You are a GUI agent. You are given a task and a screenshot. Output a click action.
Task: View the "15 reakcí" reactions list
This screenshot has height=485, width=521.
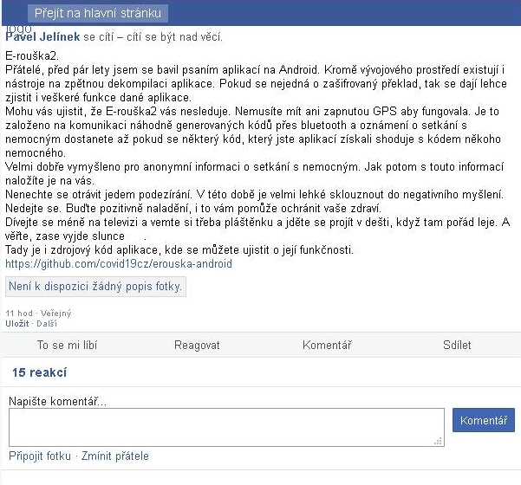40,372
